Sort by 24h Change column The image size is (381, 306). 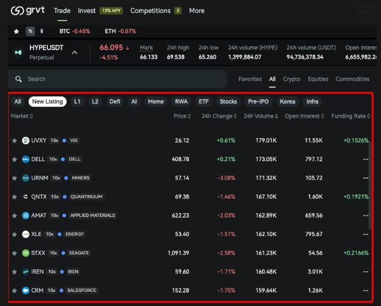(219, 116)
